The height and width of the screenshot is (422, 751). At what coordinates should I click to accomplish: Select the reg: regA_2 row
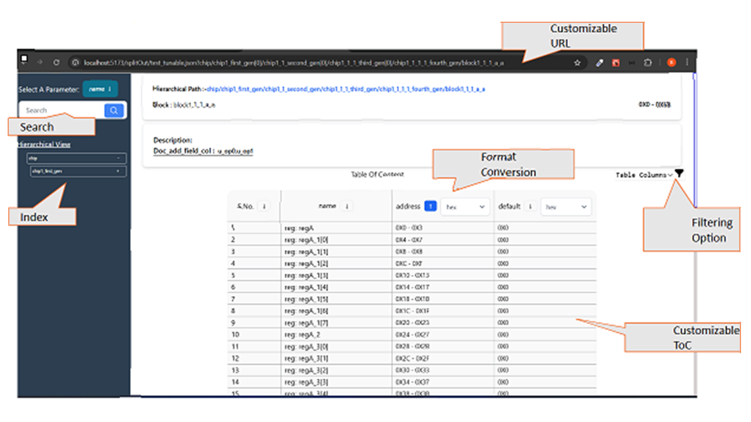pos(412,335)
